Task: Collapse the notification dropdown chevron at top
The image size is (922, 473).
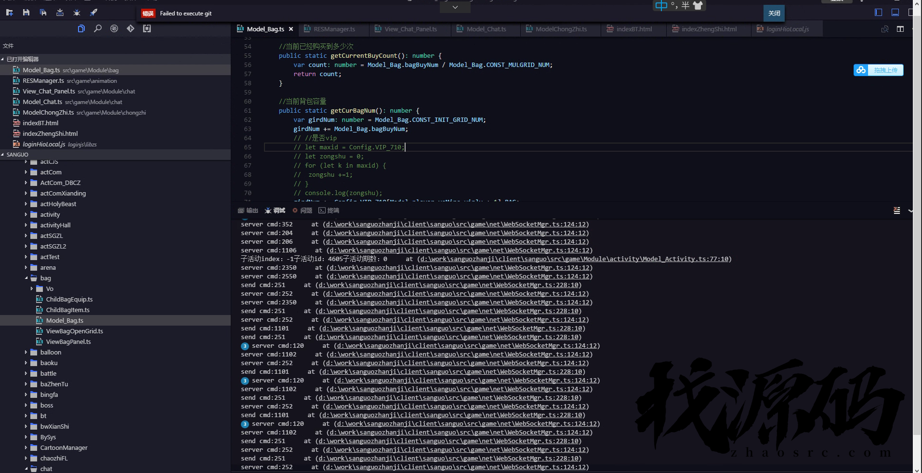Action: click(x=455, y=7)
